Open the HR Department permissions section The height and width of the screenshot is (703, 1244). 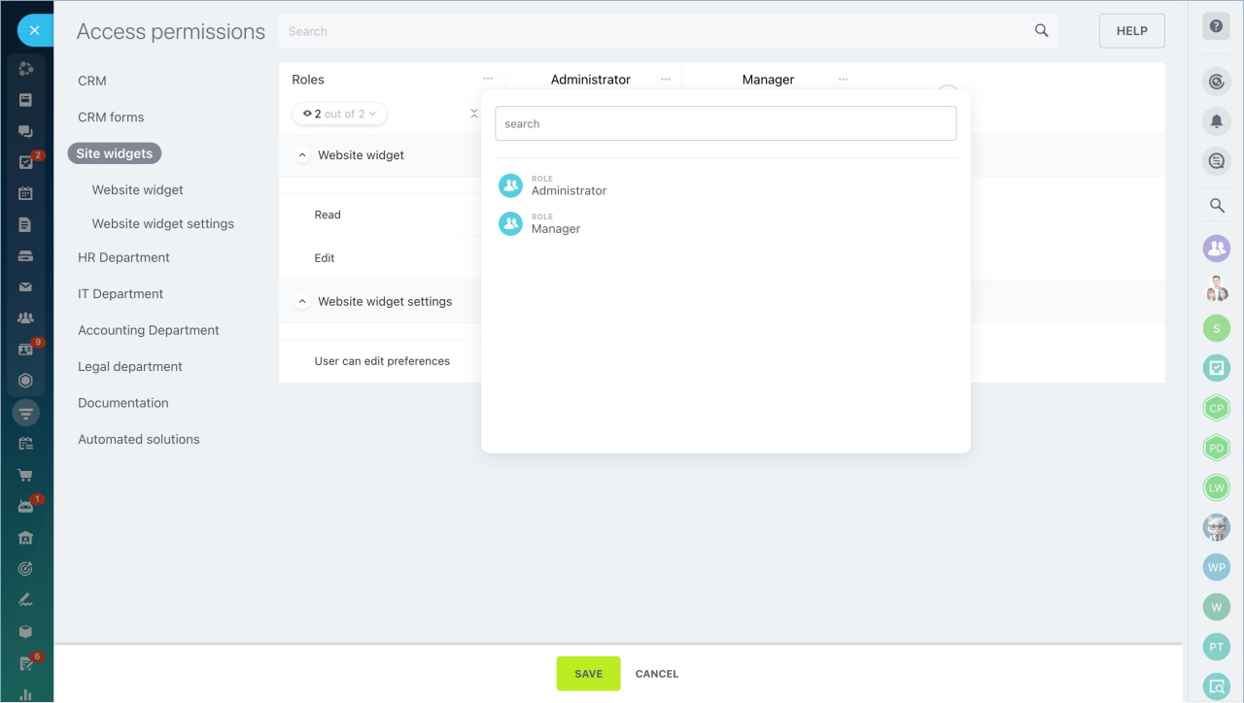pos(123,258)
